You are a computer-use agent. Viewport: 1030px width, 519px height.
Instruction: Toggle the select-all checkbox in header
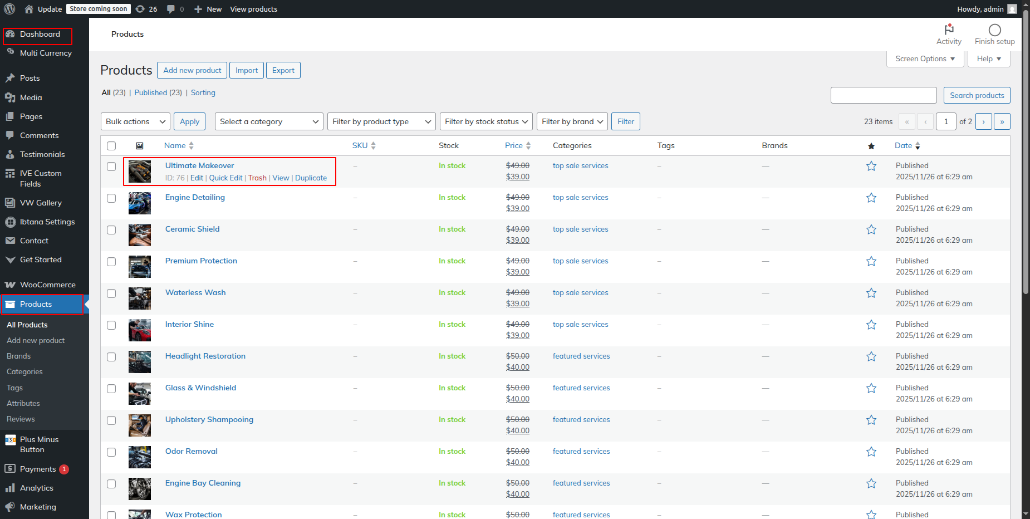pos(111,146)
